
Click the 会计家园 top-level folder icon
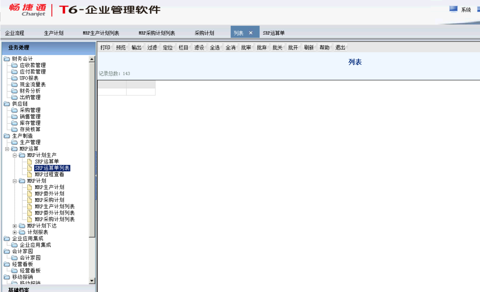point(7,251)
